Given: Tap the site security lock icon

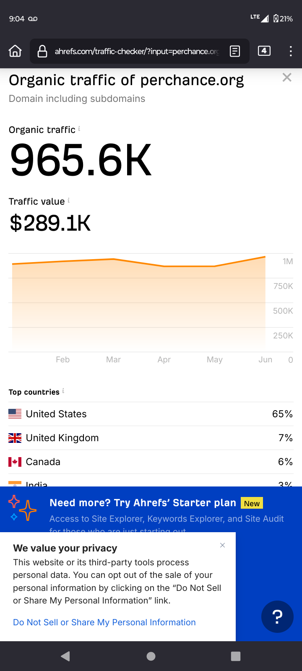Looking at the screenshot, I should pyautogui.click(x=42, y=51).
